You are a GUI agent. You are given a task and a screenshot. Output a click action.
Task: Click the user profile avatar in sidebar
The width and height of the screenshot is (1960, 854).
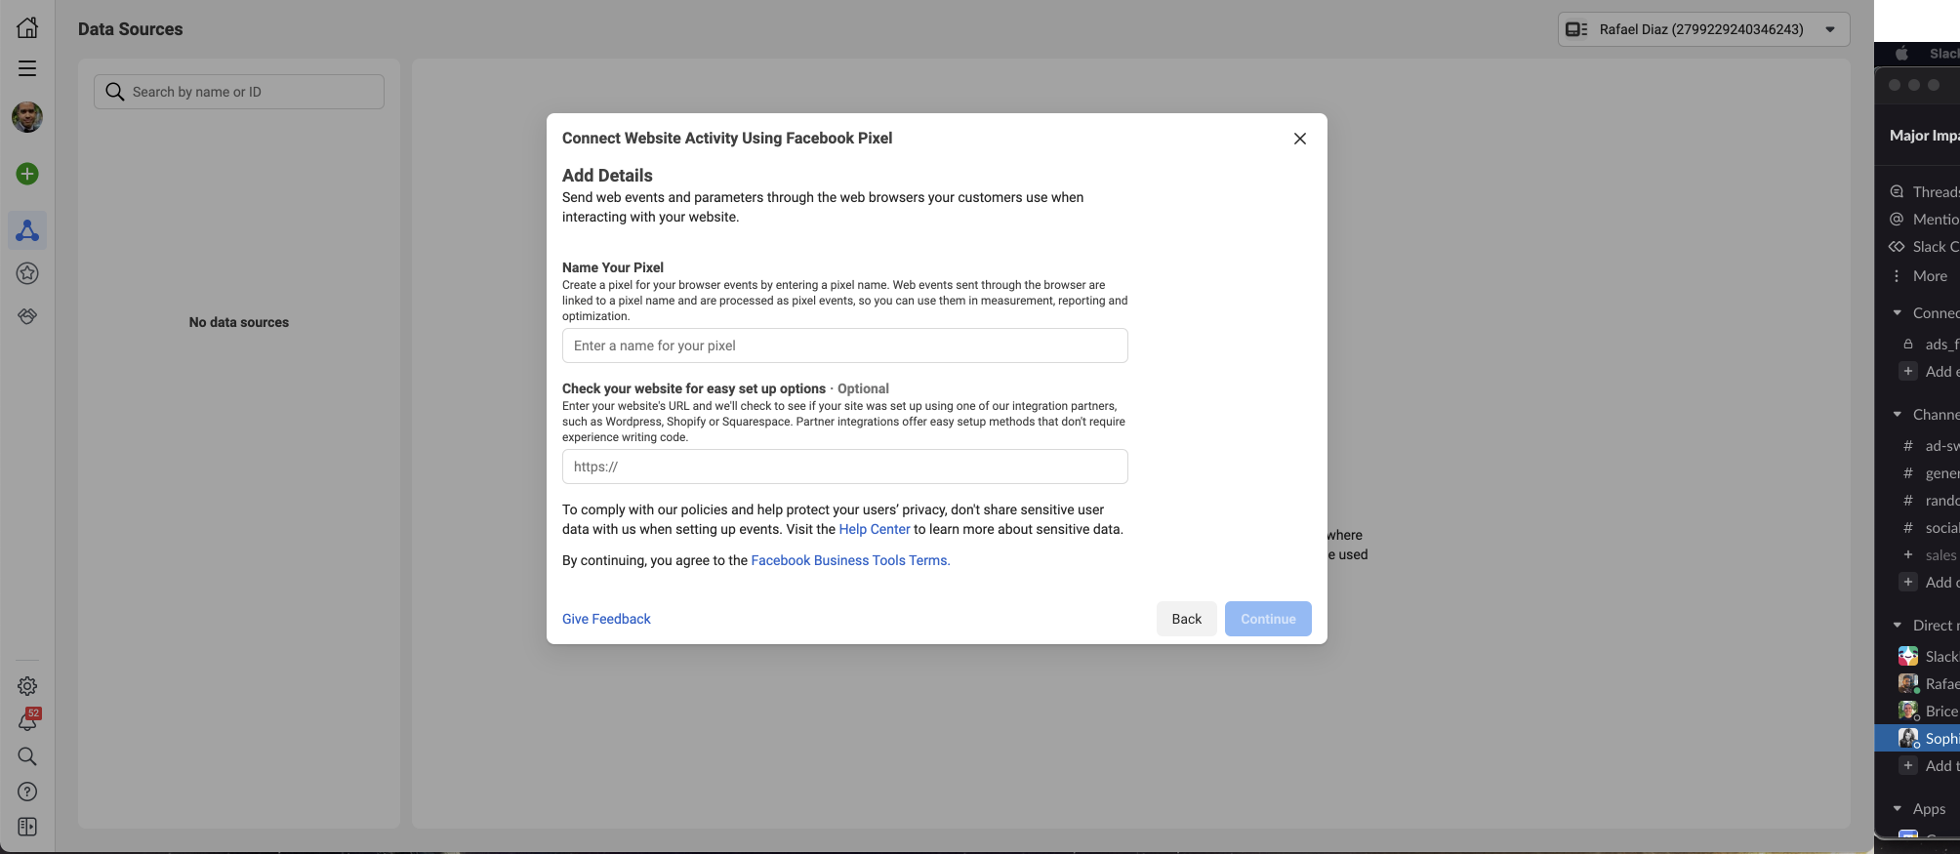click(27, 117)
